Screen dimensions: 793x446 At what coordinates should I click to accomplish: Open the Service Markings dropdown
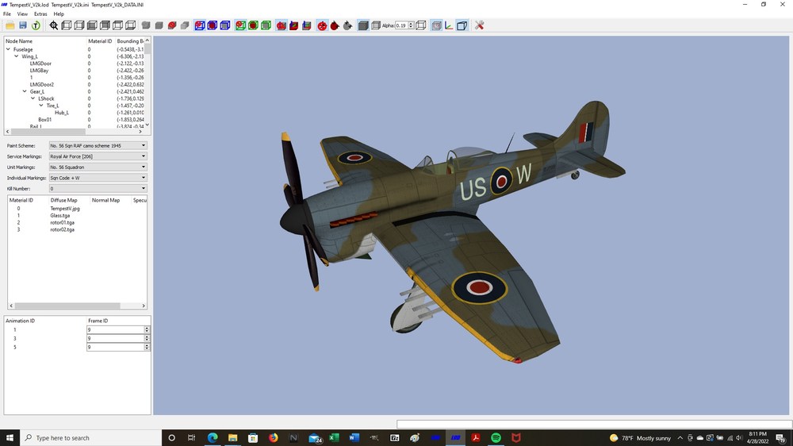click(98, 156)
